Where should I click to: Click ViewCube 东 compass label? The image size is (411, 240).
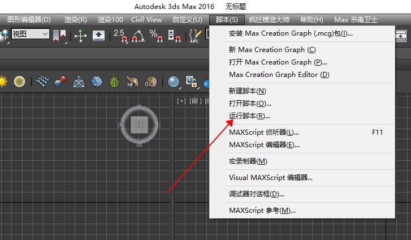[x=157, y=125]
